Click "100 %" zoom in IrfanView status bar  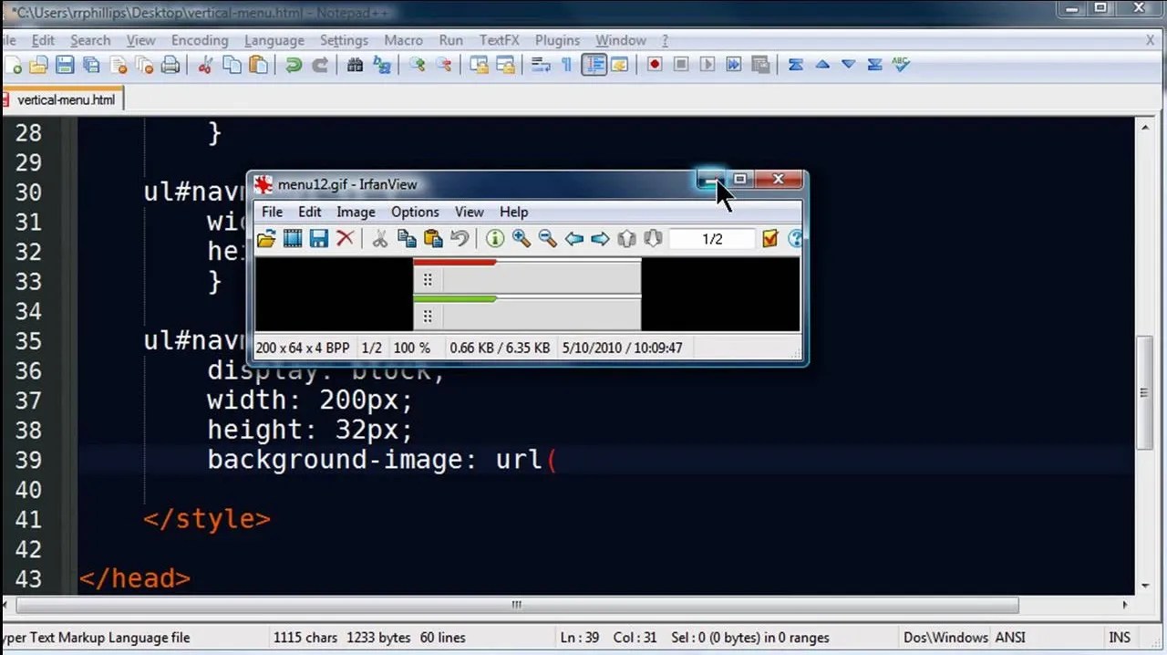click(x=411, y=348)
